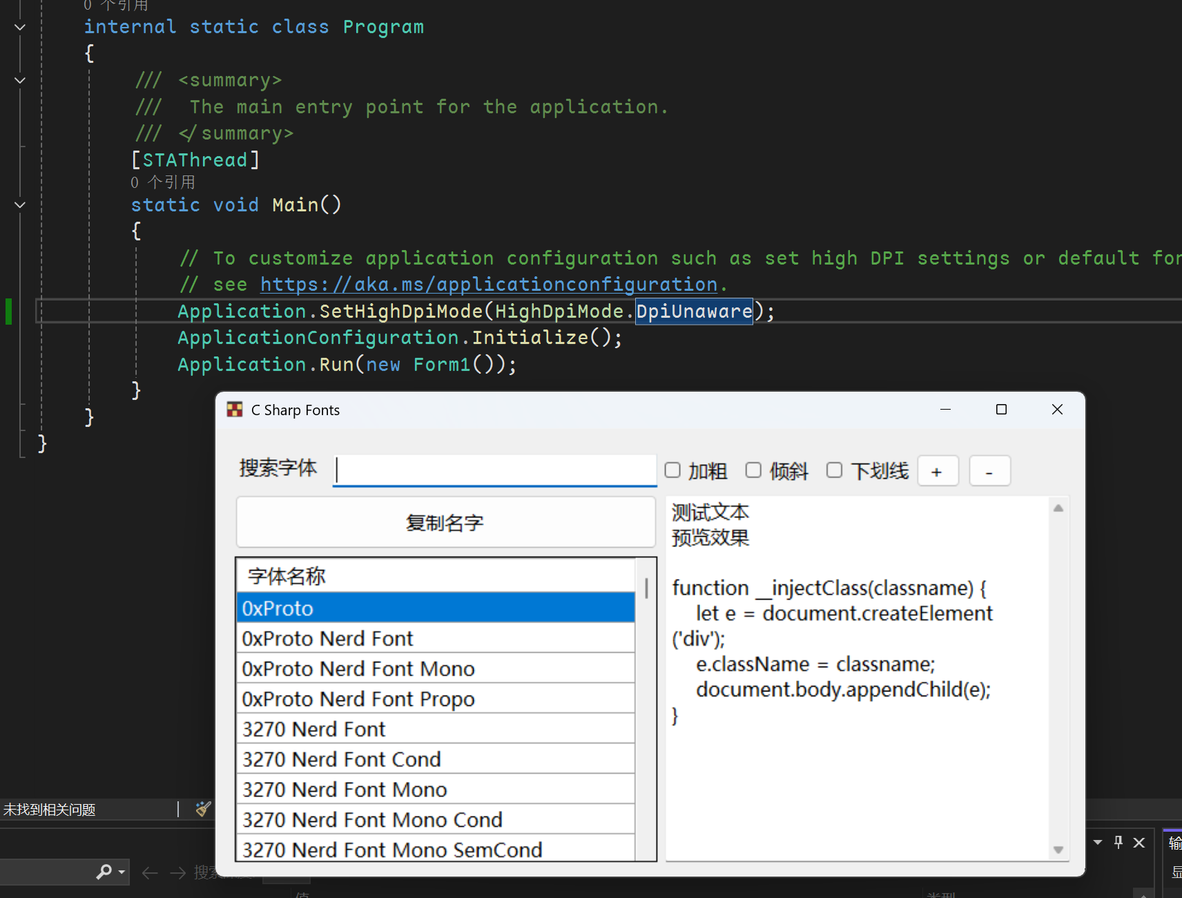
Task: Click the pin icon on bottom panel
Action: tap(1118, 842)
